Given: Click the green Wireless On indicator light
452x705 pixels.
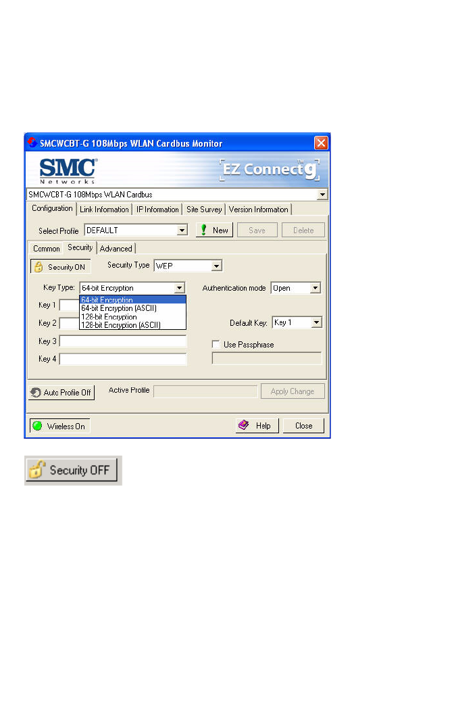Looking at the screenshot, I should pyautogui.click(x=37, y=426).
